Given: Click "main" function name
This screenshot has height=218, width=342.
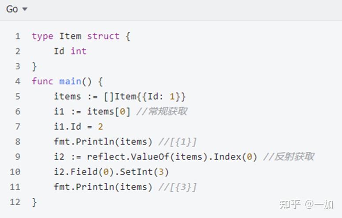Looking at the screenshot, I should pos(70,81).
